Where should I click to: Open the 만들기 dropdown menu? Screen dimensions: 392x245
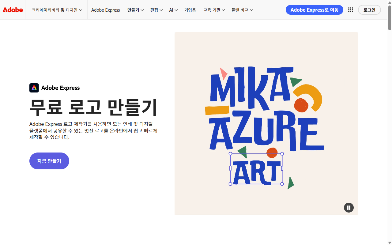pyautogui.click(x=135, y=9)
